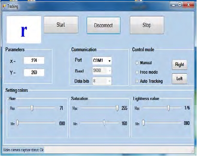Click the Hue Min value 000
Screen dimensions: 197x156
pyautogui.click(x=62, y=123)
